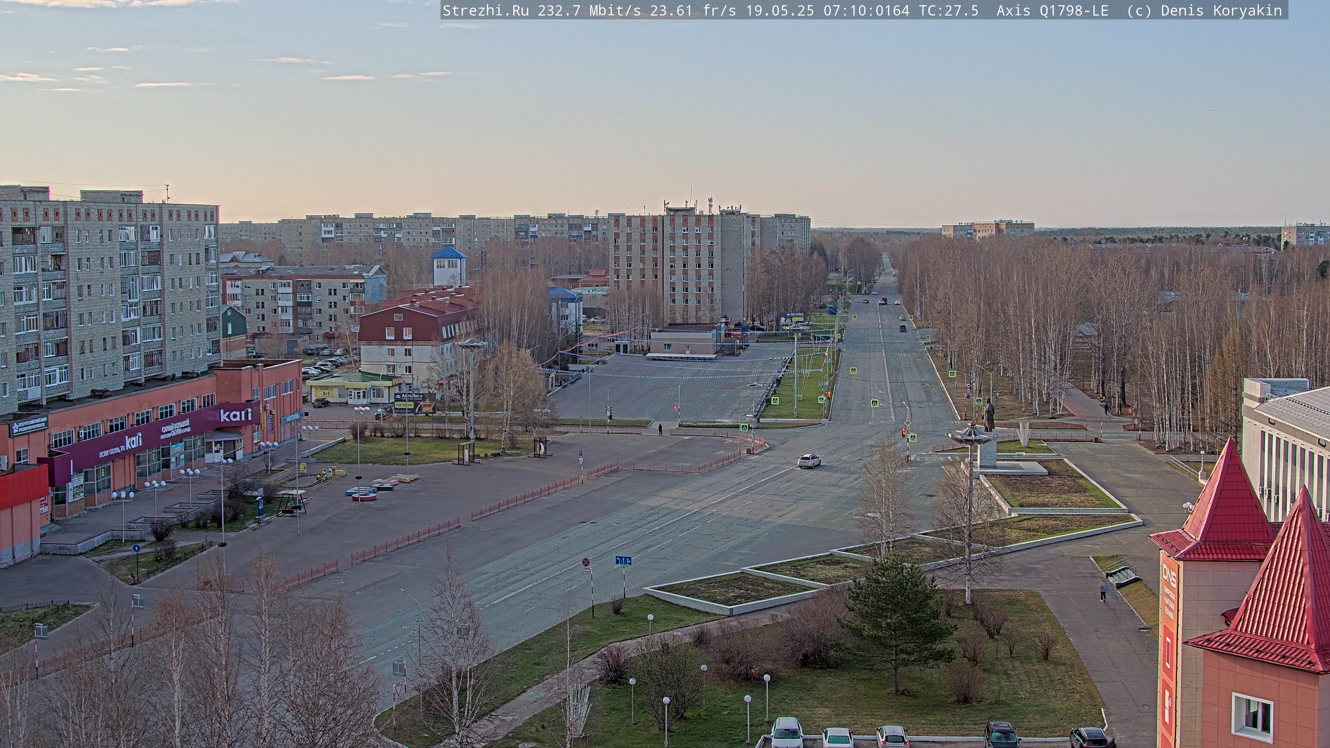
Task: Click the 23.61 fr/s frame rate value
Action: (x=693, y=10)
